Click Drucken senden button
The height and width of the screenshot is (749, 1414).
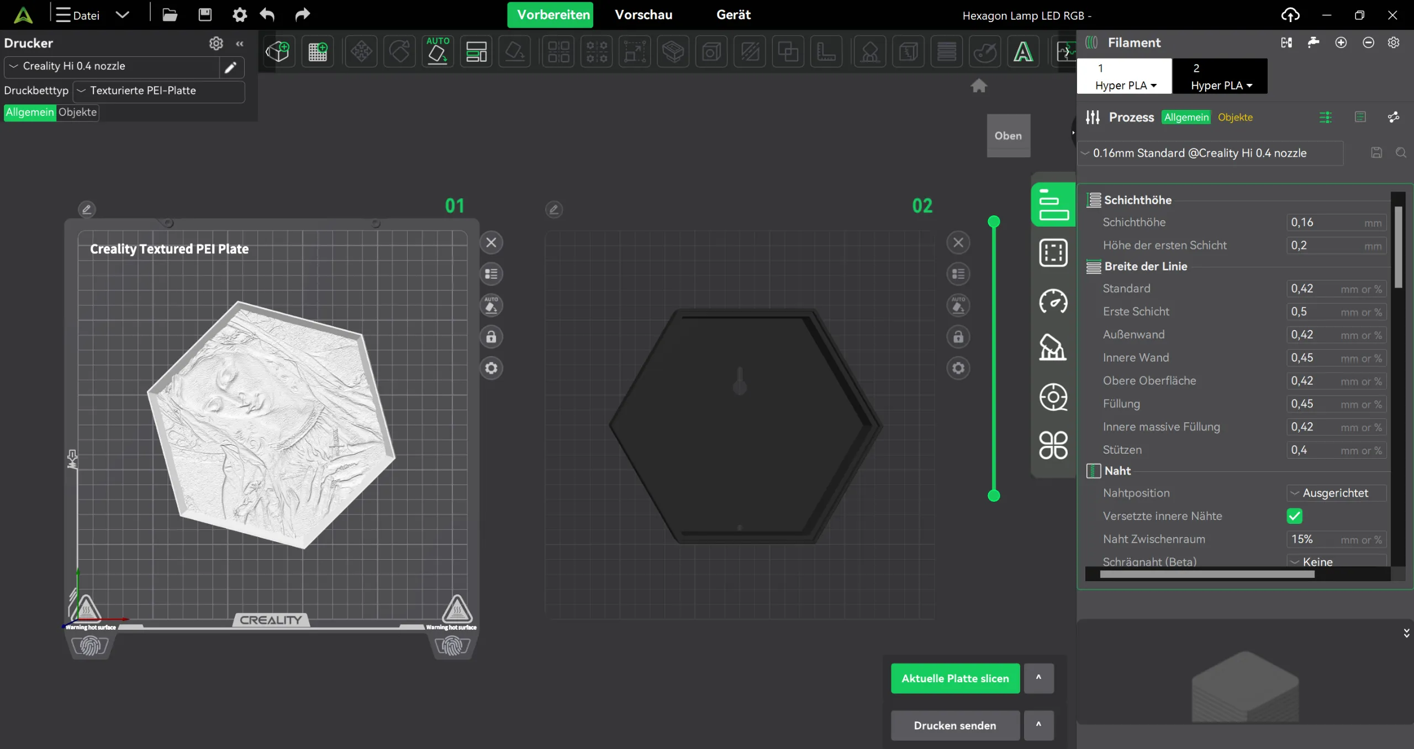tap(955, 725)
